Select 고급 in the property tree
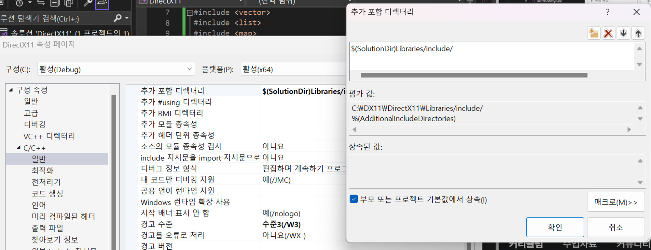 [31, 113]
